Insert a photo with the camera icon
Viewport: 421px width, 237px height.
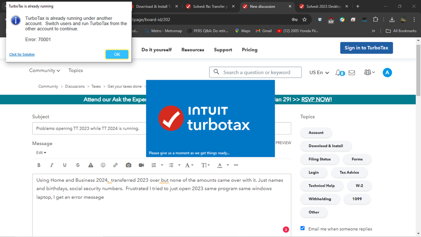[129, 165]
